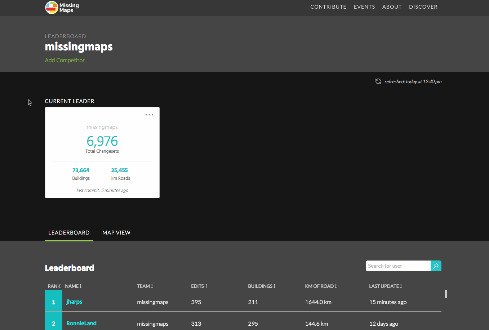Screen dimensions: 489x330
Task: Click the 73,664 Buildings figure
Action: click(81, 170)
